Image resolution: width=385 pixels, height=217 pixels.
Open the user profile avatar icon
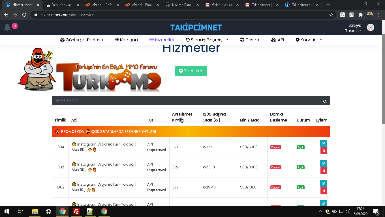click(371, 27)
